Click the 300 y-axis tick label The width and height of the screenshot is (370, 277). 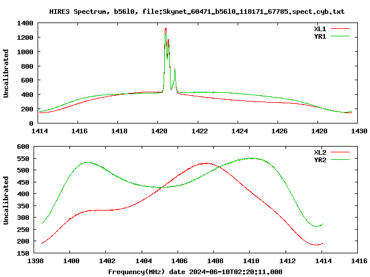click(23, 218)
